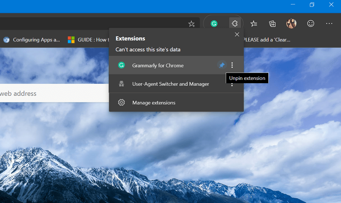This screenshot has height=203, width=341.
Task: Click the Extensions panel heading
Action: click(x=130, y=38)
